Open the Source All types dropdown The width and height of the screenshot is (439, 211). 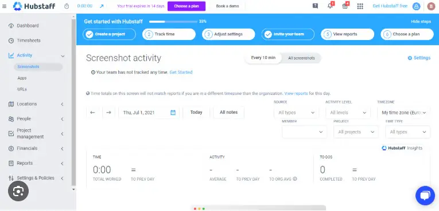(x=297, y=113)
